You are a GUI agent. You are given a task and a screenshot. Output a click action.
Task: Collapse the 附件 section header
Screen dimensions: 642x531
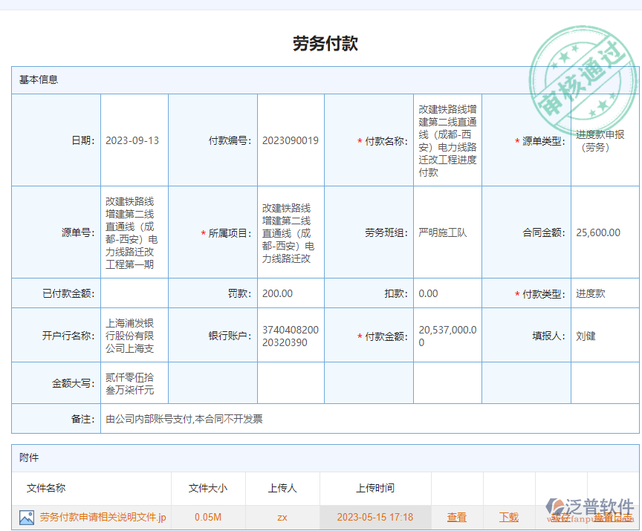(x=28, y=457)
